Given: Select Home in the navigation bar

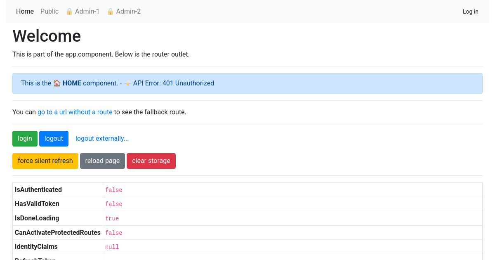Looking at the screenshot, I should pyautogui.click(x=25, y=12).
